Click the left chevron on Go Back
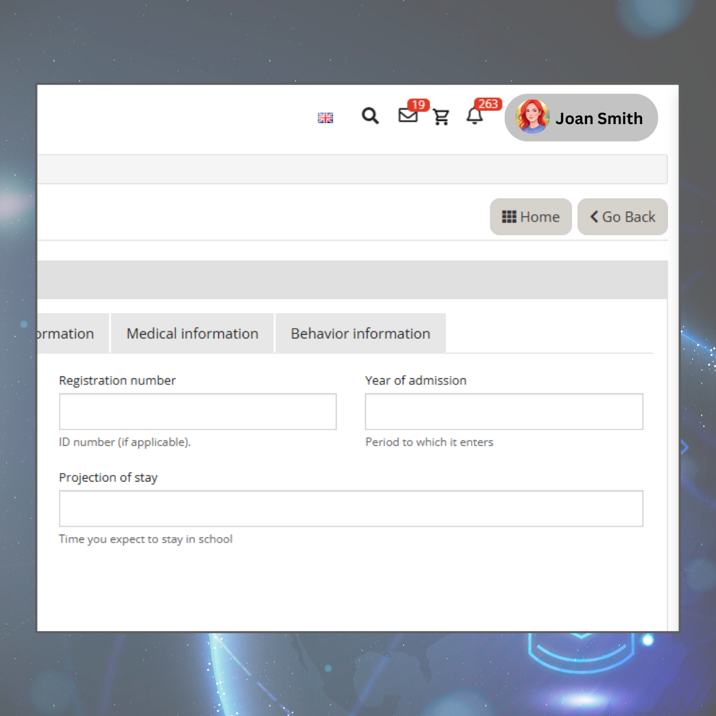The height and width of the screenshot is (716, 716). pos(594,217)
